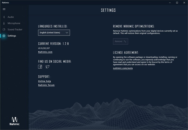Go to the Microphone section
188x130 pixels.
coord(14,23)
